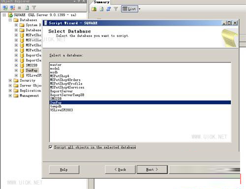Viewport: 246px width, 189px height.
Task: Open wizard Help
Action: click(64, 169)
